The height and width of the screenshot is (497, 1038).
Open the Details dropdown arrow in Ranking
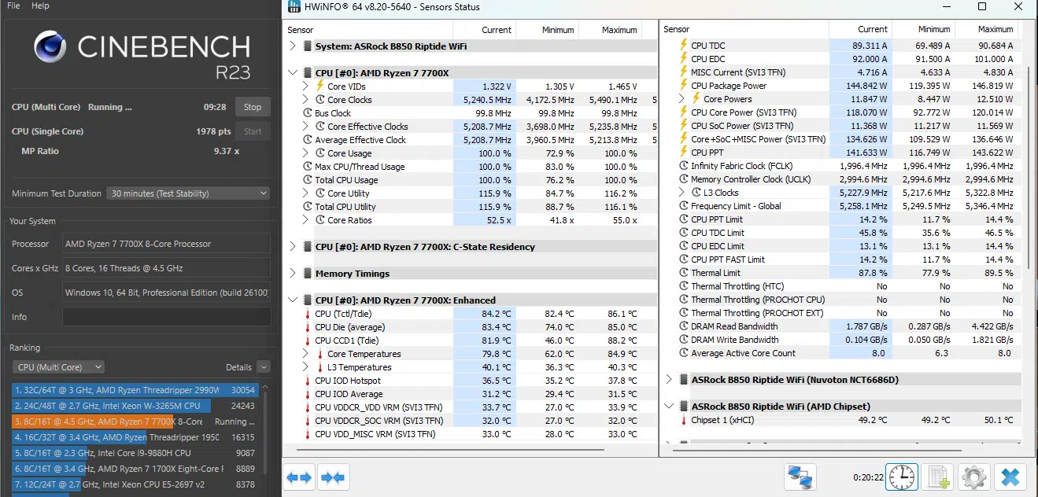263,367
